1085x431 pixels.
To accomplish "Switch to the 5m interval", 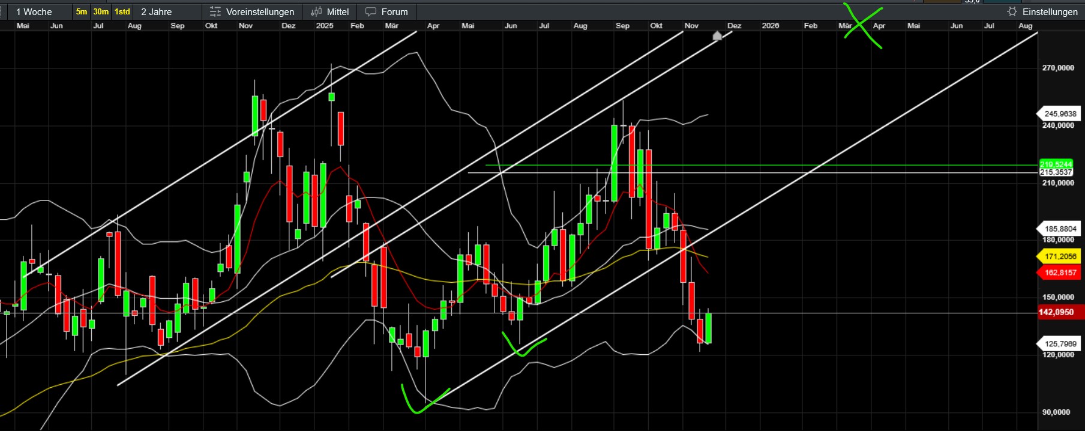I will click(81, 12).
